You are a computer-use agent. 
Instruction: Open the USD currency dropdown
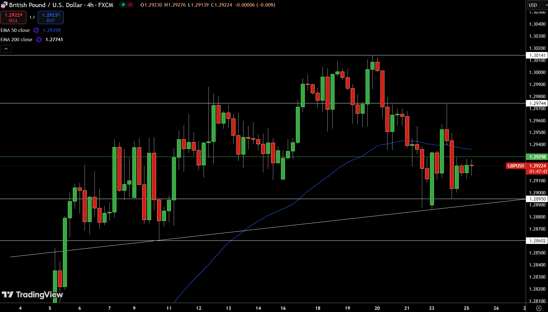[537, 5]
